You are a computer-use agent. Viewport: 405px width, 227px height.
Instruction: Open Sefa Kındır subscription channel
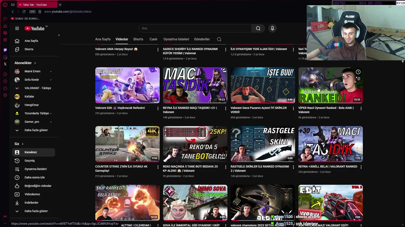(x=34, y=80)
